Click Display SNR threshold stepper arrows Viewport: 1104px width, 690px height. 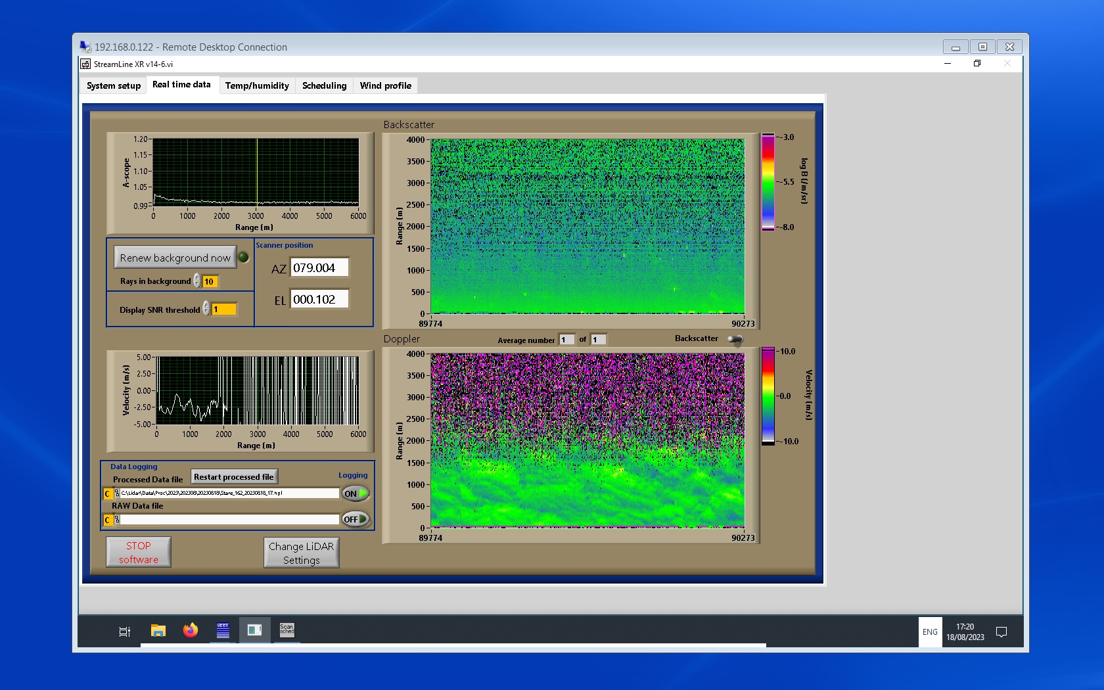click(206, 309)
